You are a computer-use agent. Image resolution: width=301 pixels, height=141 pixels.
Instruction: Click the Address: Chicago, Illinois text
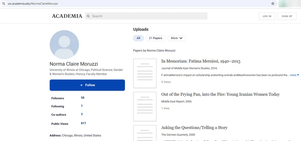(x=75, y=135)
